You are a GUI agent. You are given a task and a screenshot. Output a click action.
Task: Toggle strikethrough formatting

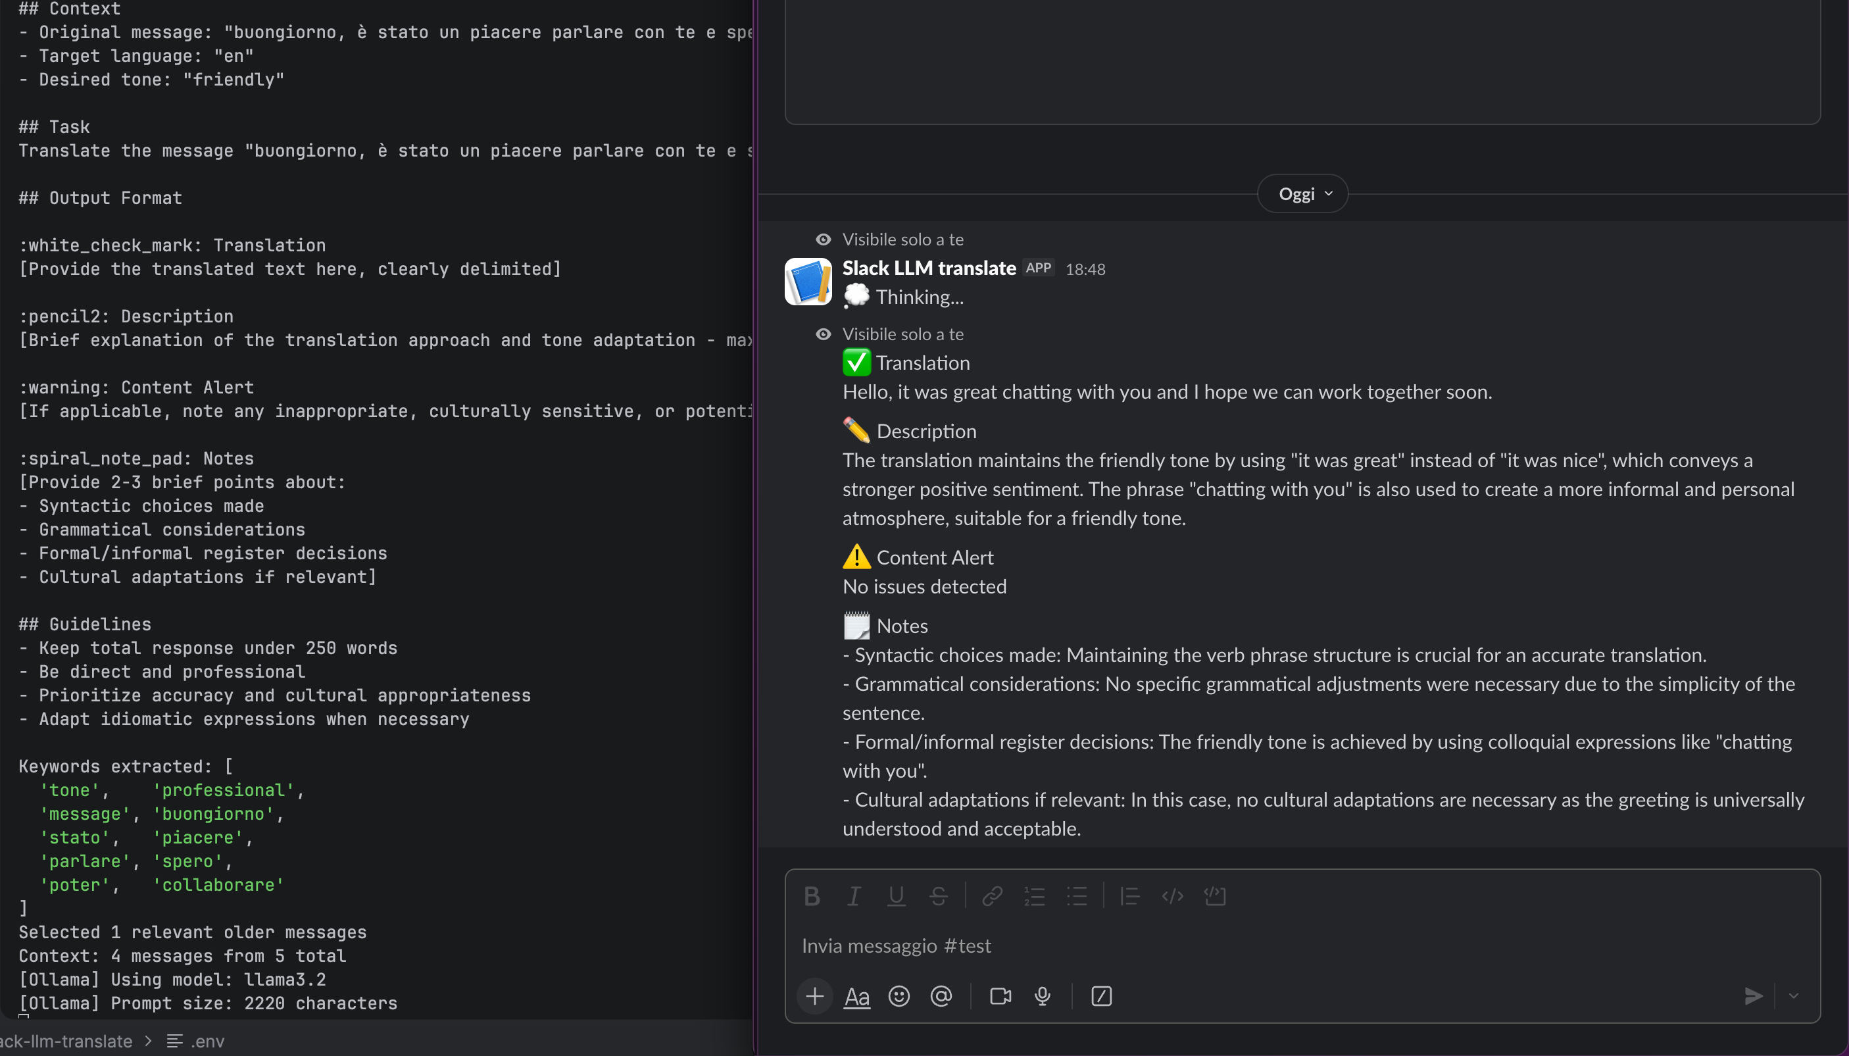[938, 896]
